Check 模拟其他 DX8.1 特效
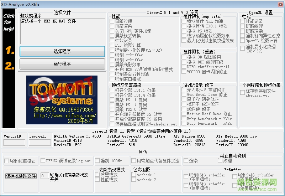This screenshot has width=285, height=196. (184, 26)
